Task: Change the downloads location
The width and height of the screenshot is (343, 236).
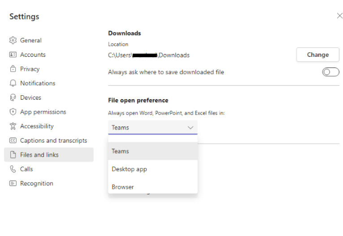Action: click(x=317, y=55)
